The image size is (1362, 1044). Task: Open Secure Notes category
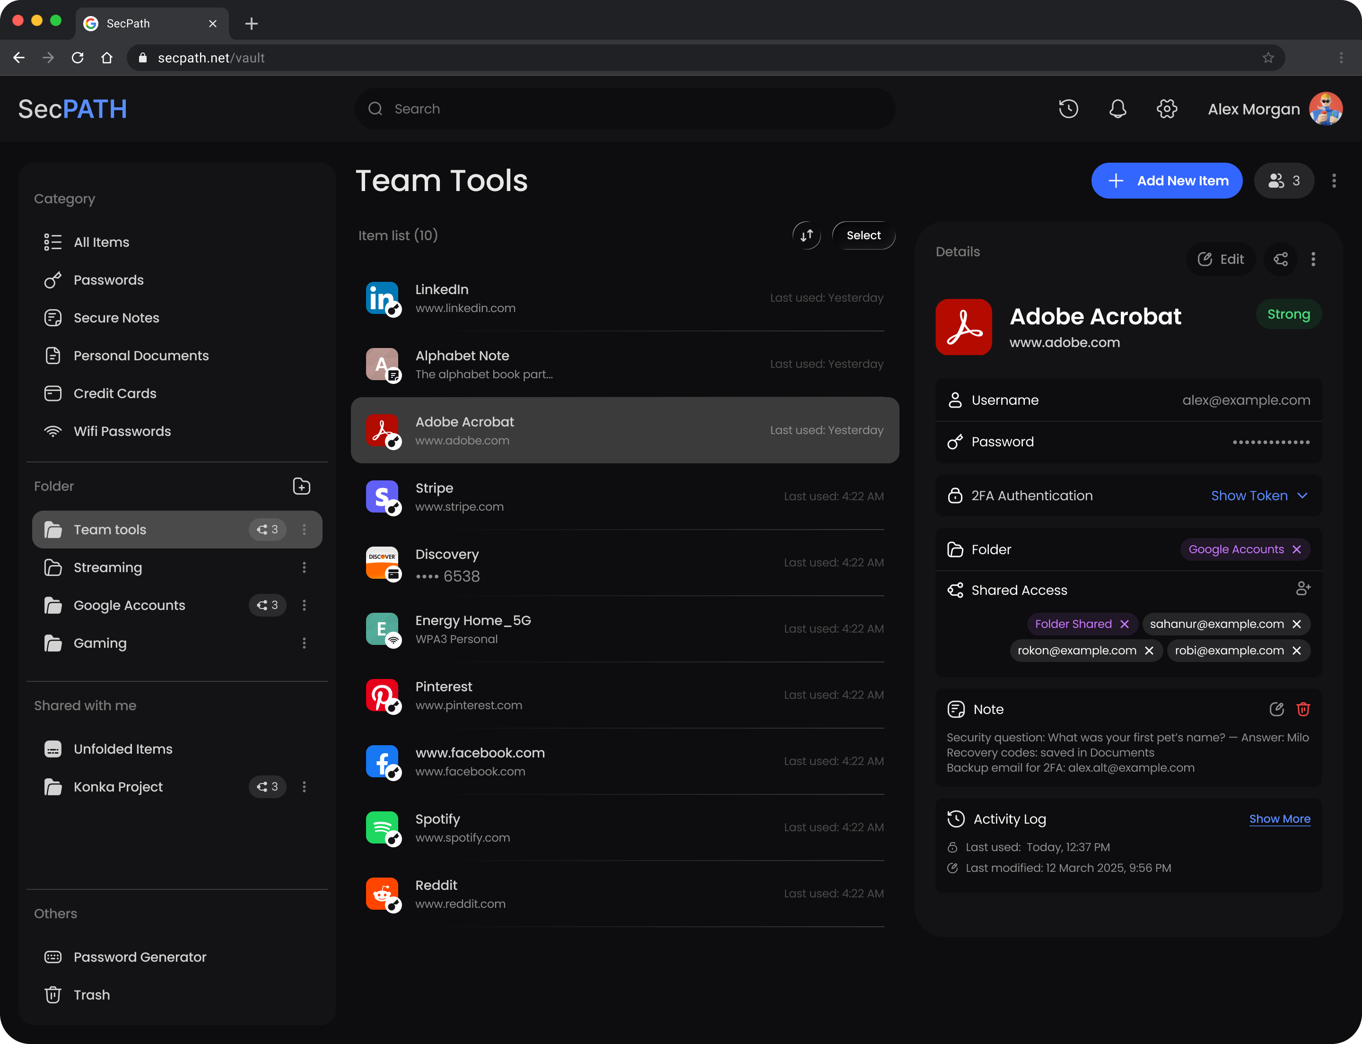coord(177,318)
